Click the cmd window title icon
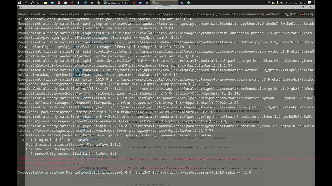The image size is (332, 186). [x=18, y=7]
